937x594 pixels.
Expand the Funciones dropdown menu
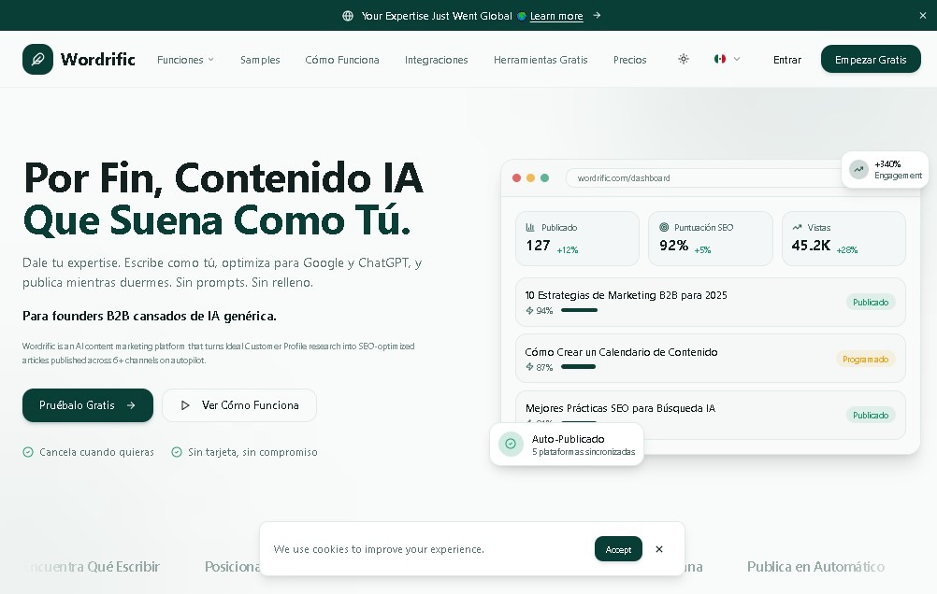185,60
